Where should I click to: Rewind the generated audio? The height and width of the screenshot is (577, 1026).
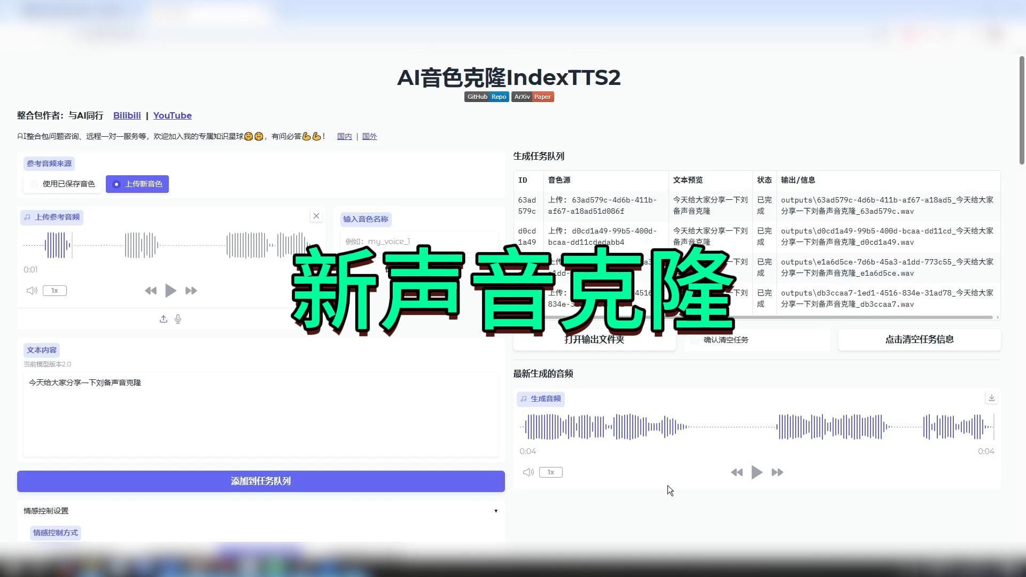pos(736,472)
